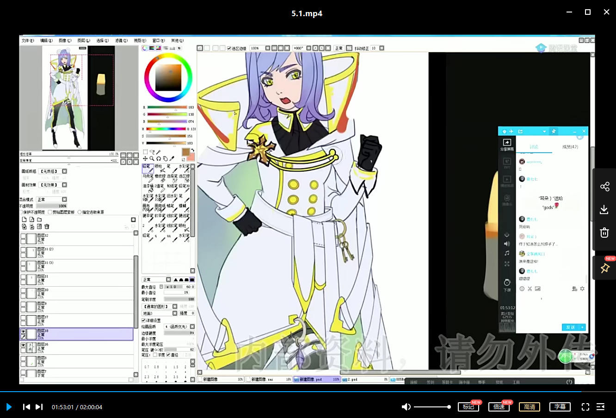
Task: Download the video using the download icon
Action: 604,209
